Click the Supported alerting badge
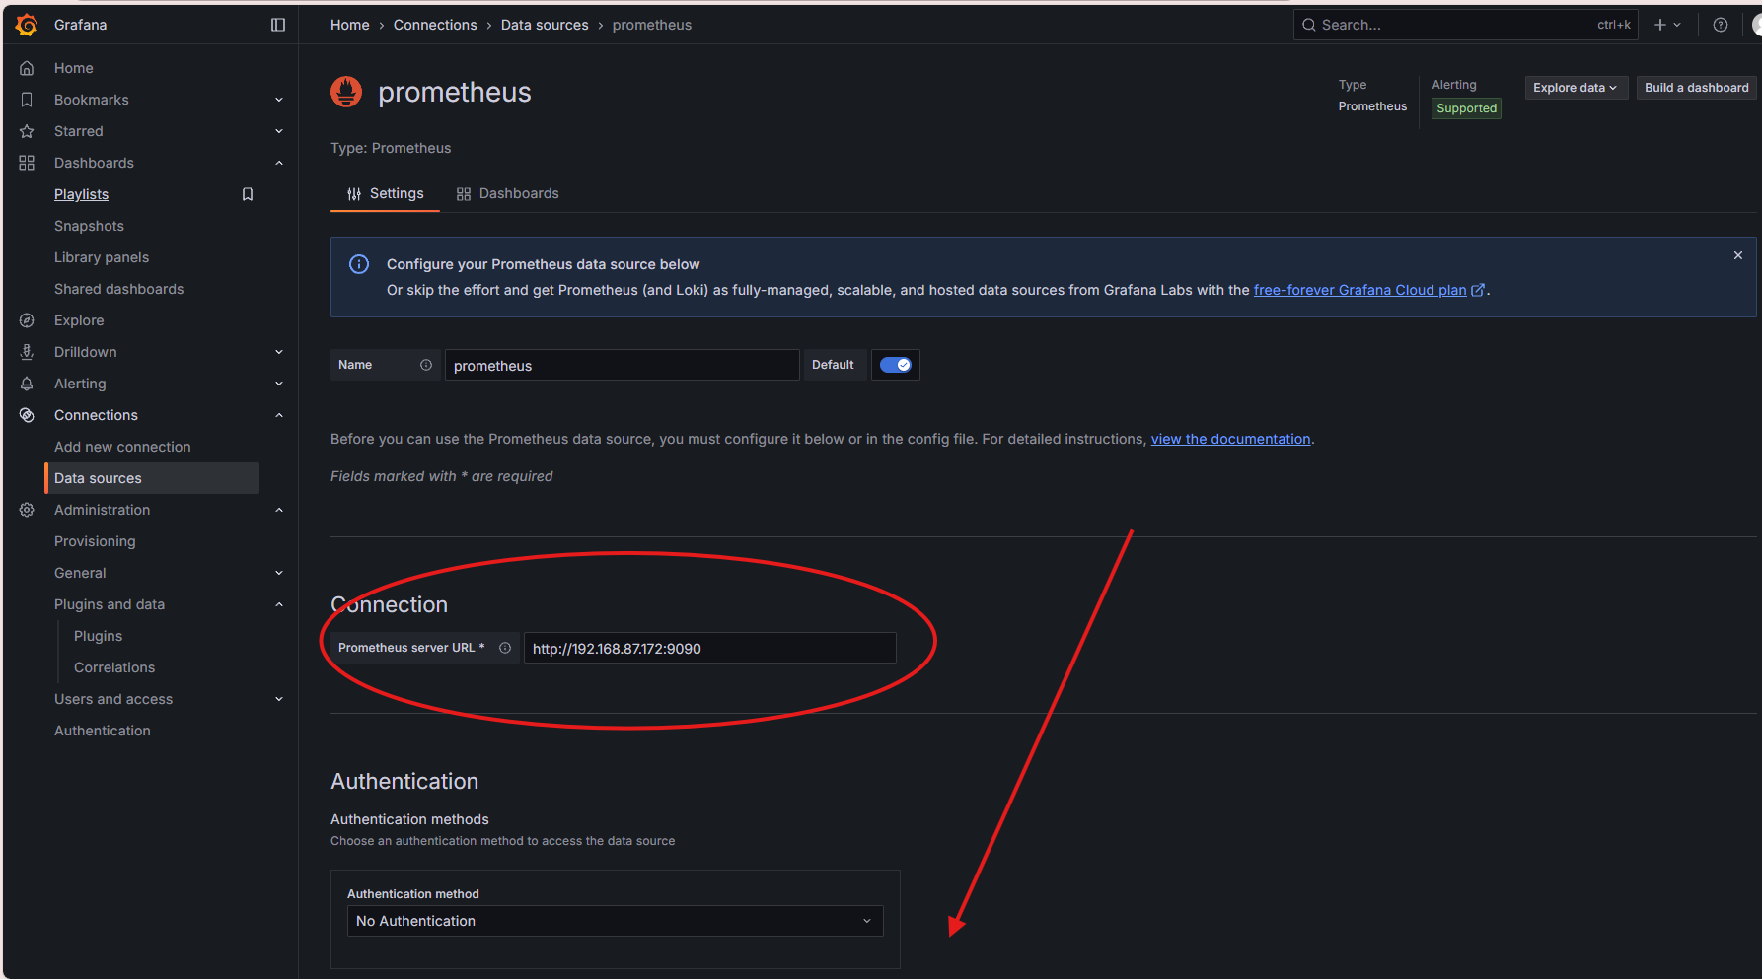 click(1466, 108)
